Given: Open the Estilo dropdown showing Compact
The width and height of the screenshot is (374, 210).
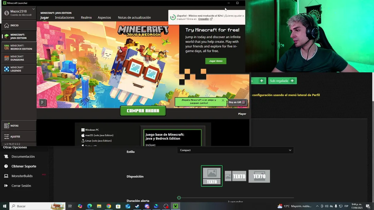Looking at the screenshot, I should (x=235, y=150).
